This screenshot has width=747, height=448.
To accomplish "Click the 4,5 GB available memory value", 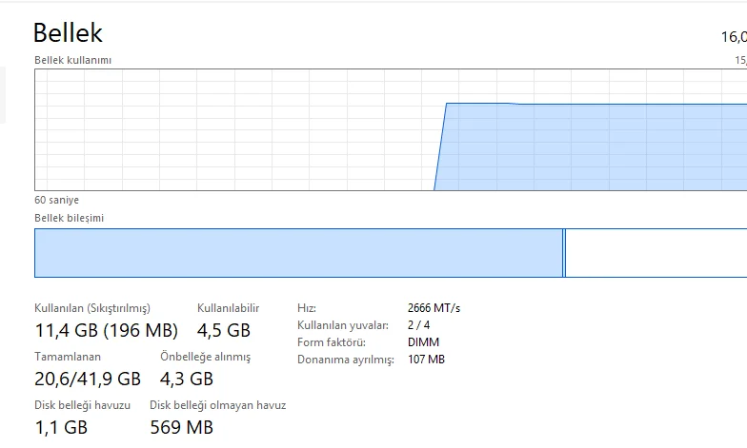I will coord(223,331).
